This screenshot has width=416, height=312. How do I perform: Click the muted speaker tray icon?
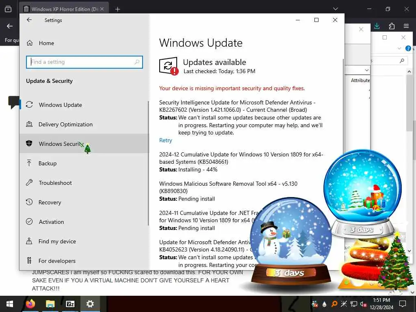[x=364, y=304]
